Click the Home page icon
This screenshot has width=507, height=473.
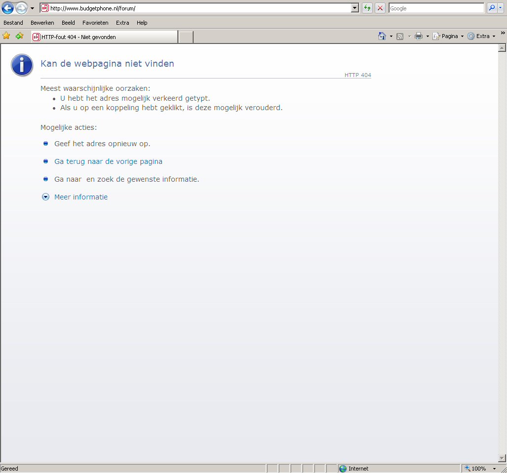pos(382,36)
